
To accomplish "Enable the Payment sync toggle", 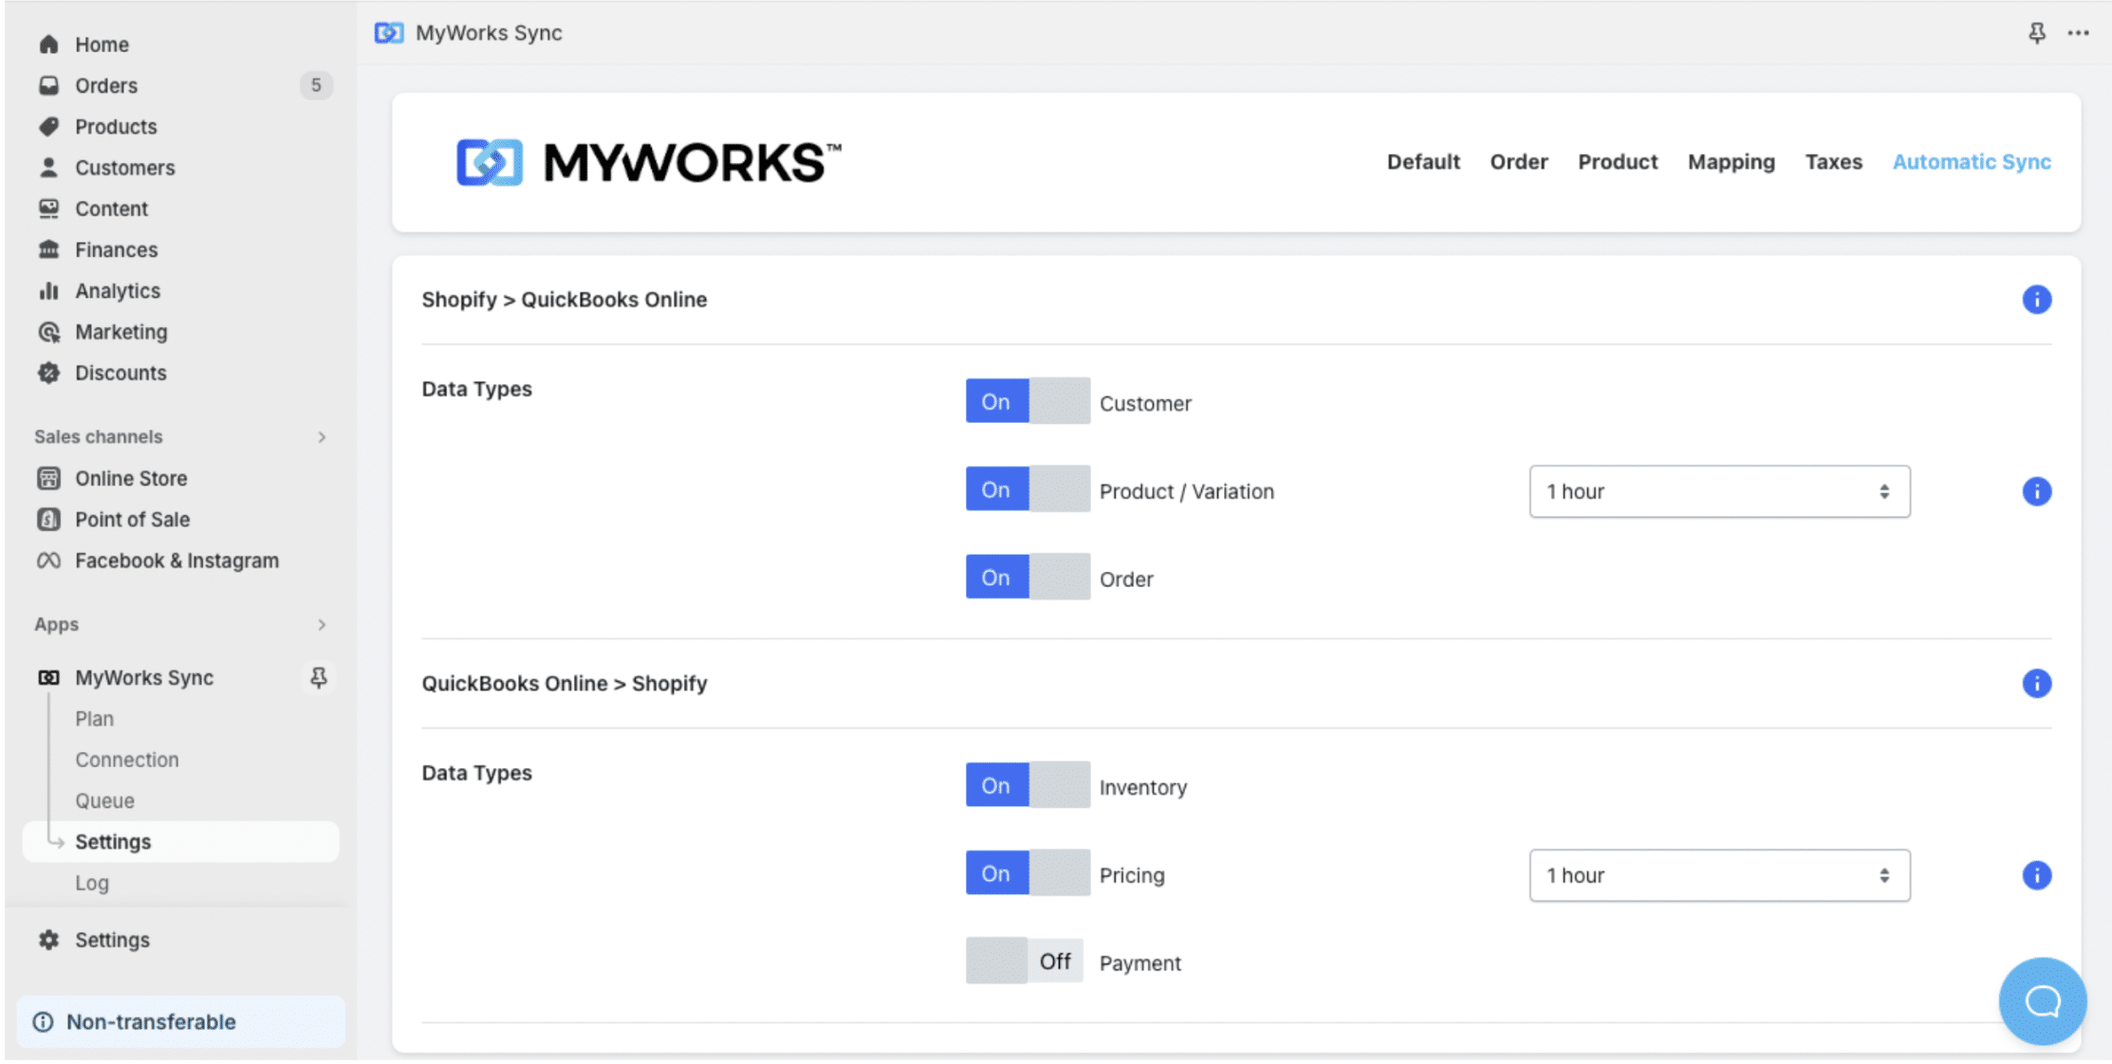I will [x=1025, y=961].
